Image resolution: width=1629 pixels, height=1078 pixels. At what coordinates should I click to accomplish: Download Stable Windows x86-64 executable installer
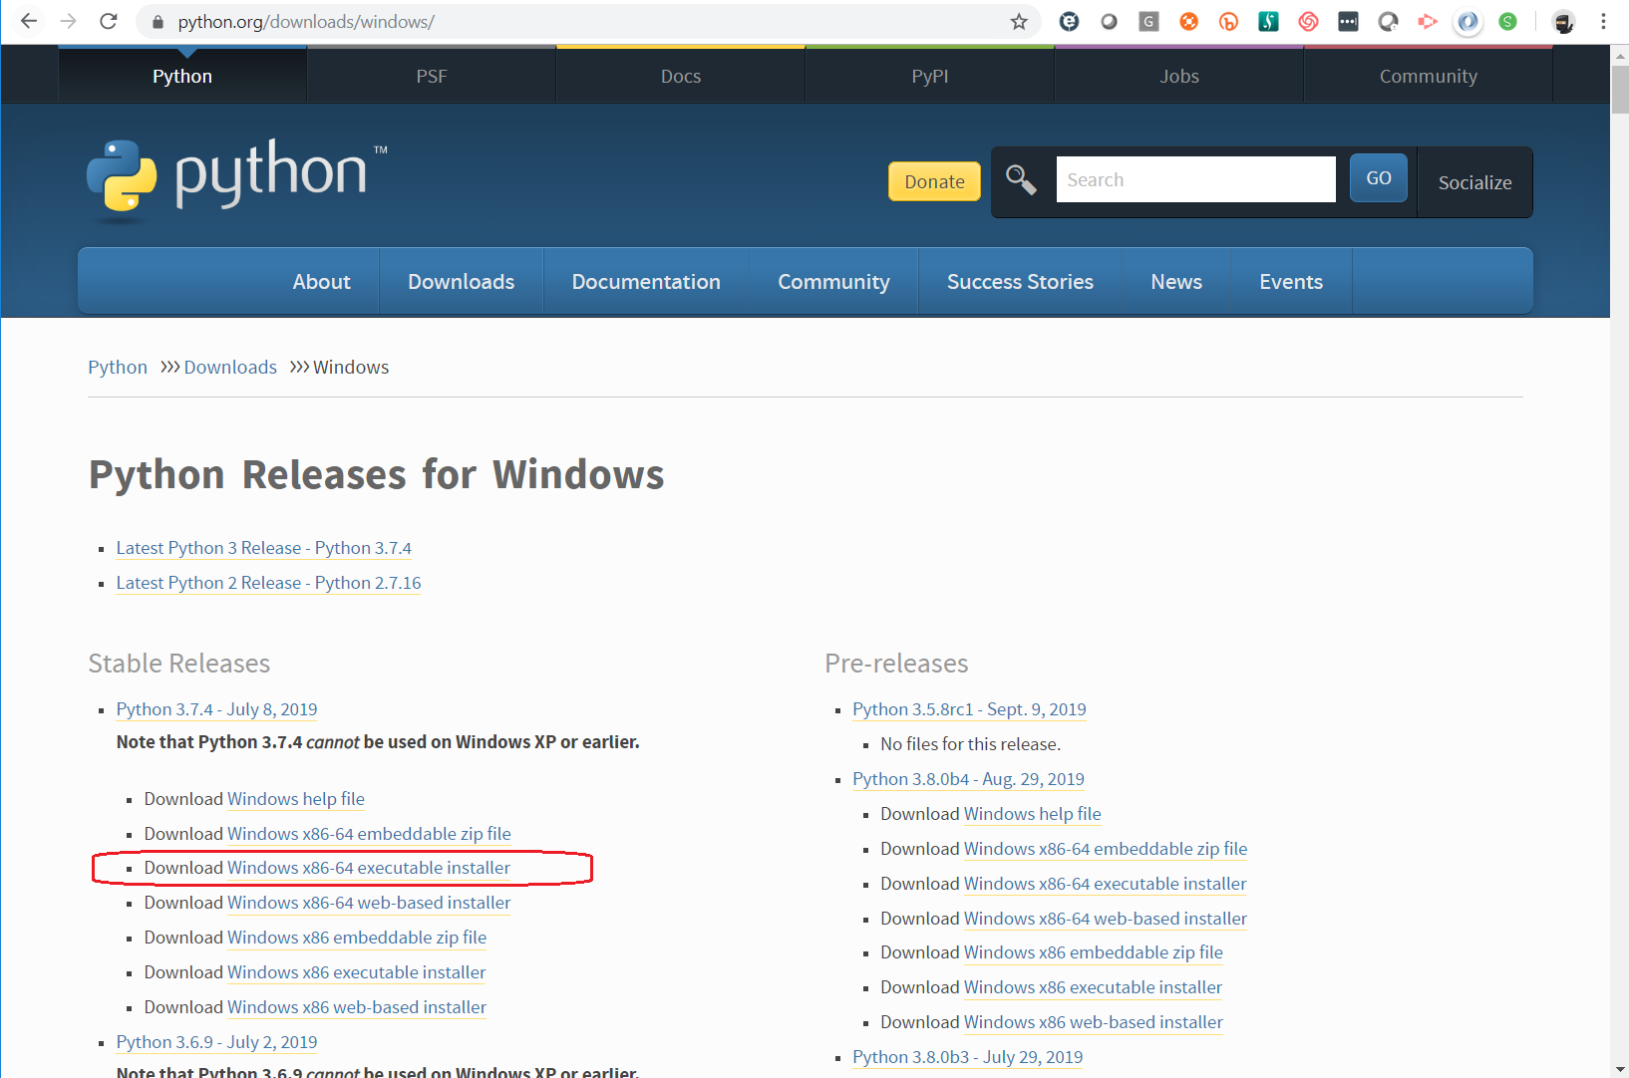click(369, 868)
